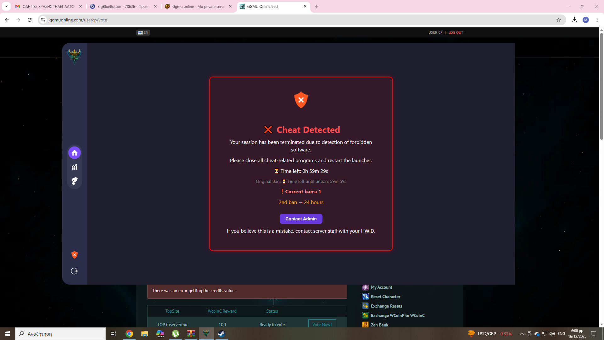The height and width of the screenshot is (340, 604).
Task: Click the Vote Now! button
Action: tap(322, 325)
